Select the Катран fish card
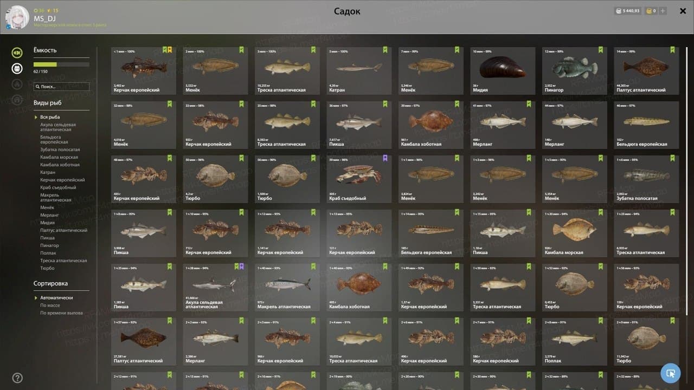The height and width of the screenshot is (390, 694). click(x=359, y=70)
